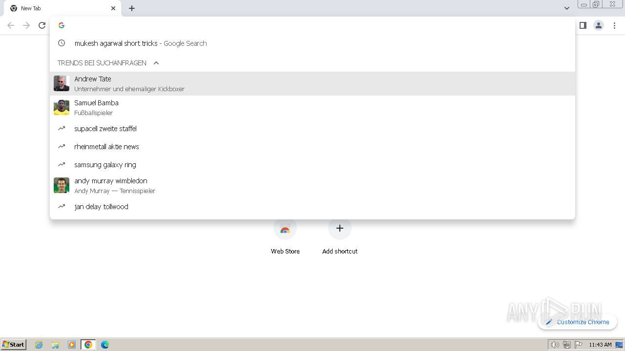Open the Windows Start menu
The height and width of the screenshot is (351, 625).
(x=14, y=344)
